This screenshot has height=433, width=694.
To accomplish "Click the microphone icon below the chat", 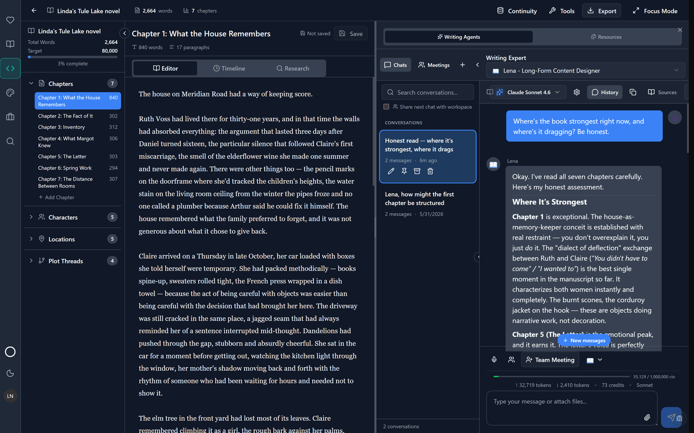I will click(x=494, y=360).
